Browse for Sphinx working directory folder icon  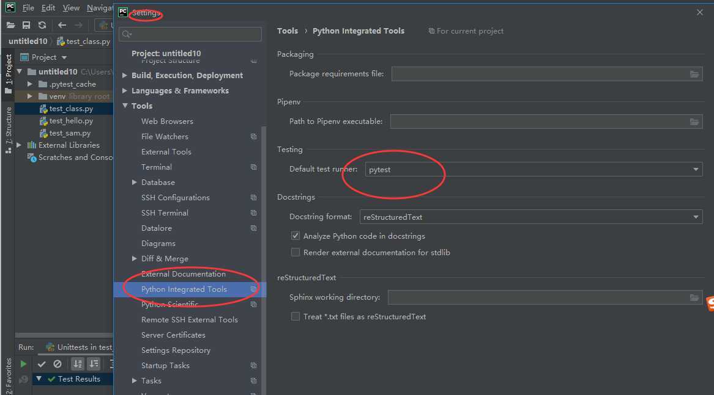694,298
